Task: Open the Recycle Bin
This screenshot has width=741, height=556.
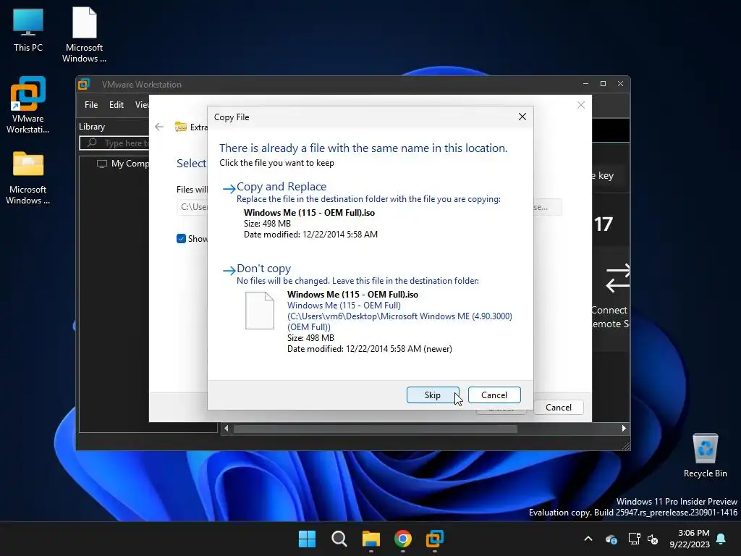Action: 705,455
